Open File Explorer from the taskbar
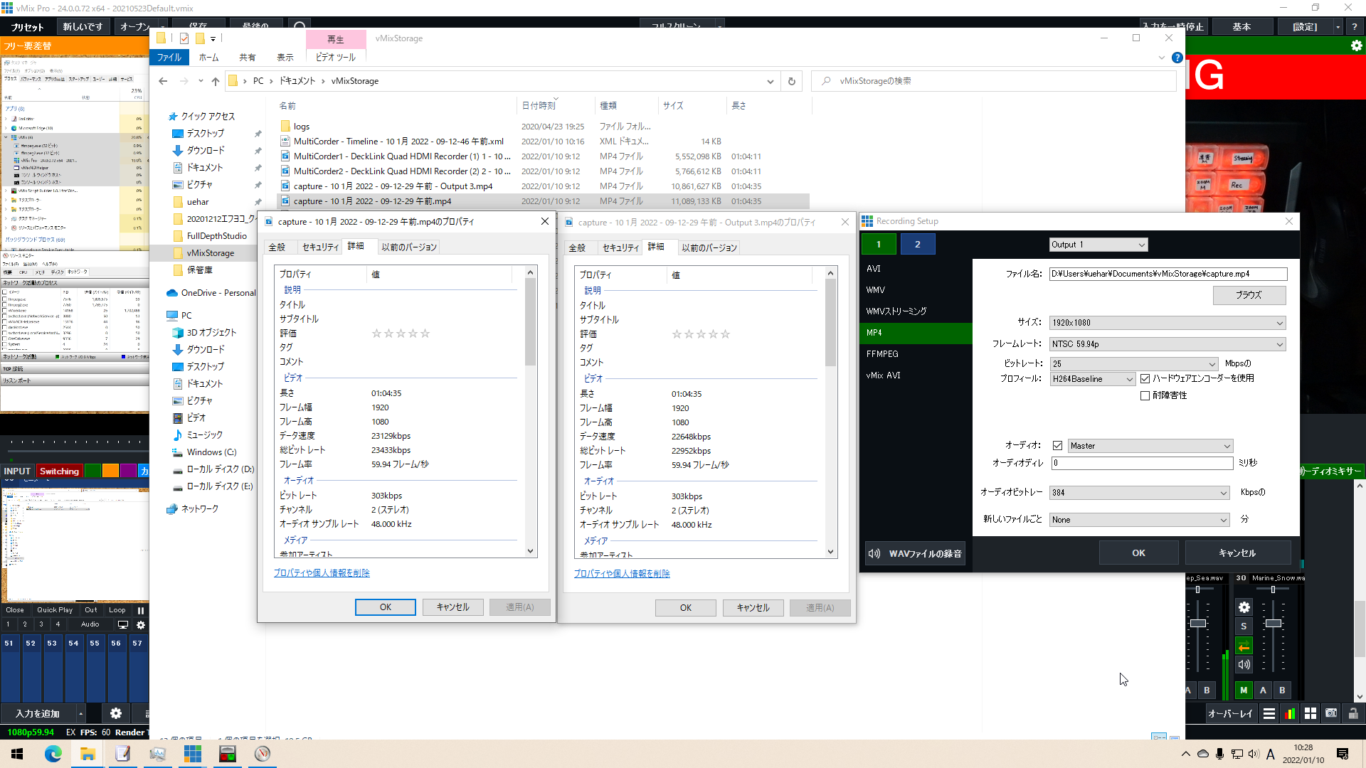The image size is (1366, 768). (x=88, y=754)
